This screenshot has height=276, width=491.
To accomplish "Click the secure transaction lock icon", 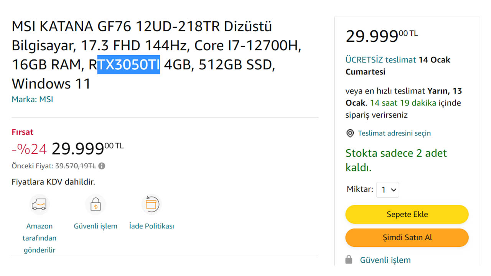I will 95,204.
